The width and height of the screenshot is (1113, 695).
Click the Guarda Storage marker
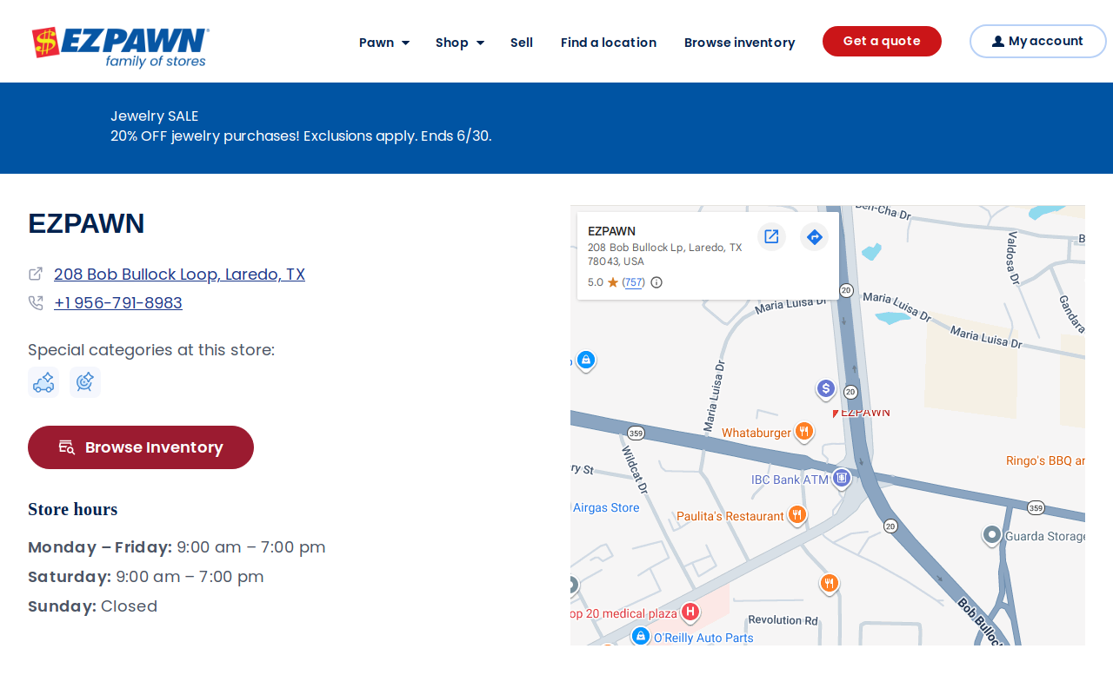(992, 535)
